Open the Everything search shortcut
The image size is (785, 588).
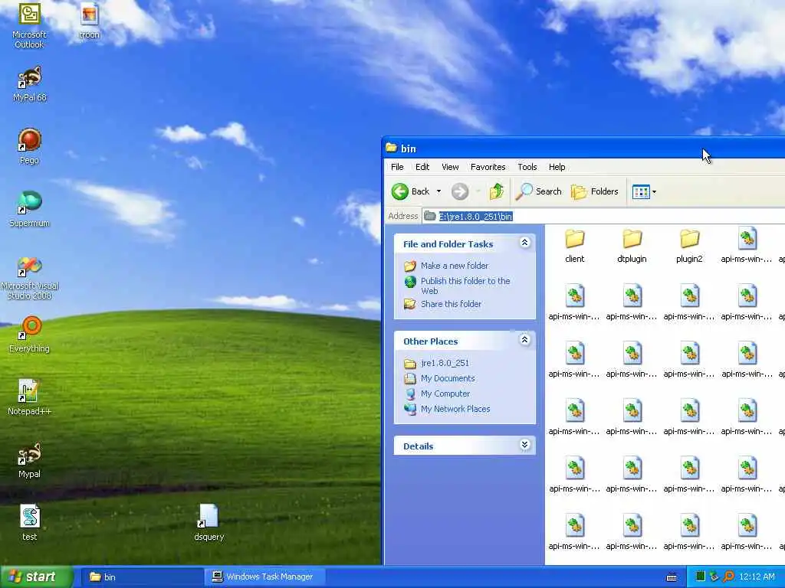coord(30,335)
